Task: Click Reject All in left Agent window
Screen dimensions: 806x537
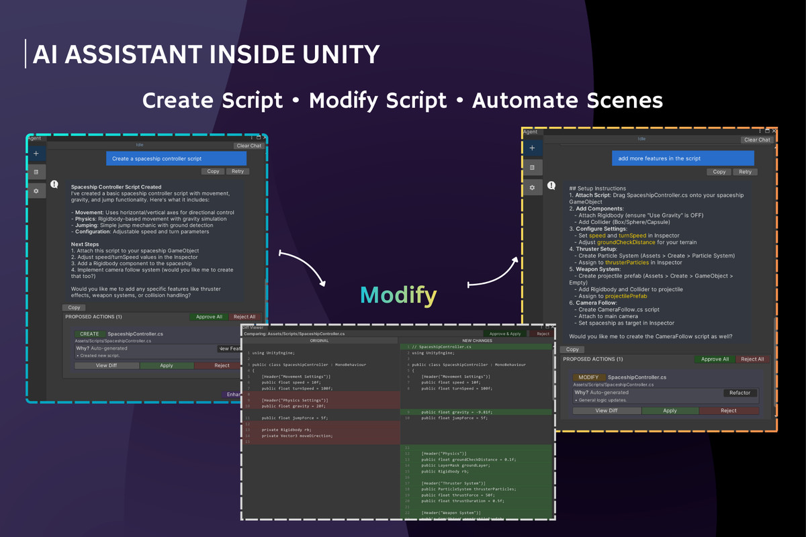Action: pyautogui.click(x=244, y=317)
